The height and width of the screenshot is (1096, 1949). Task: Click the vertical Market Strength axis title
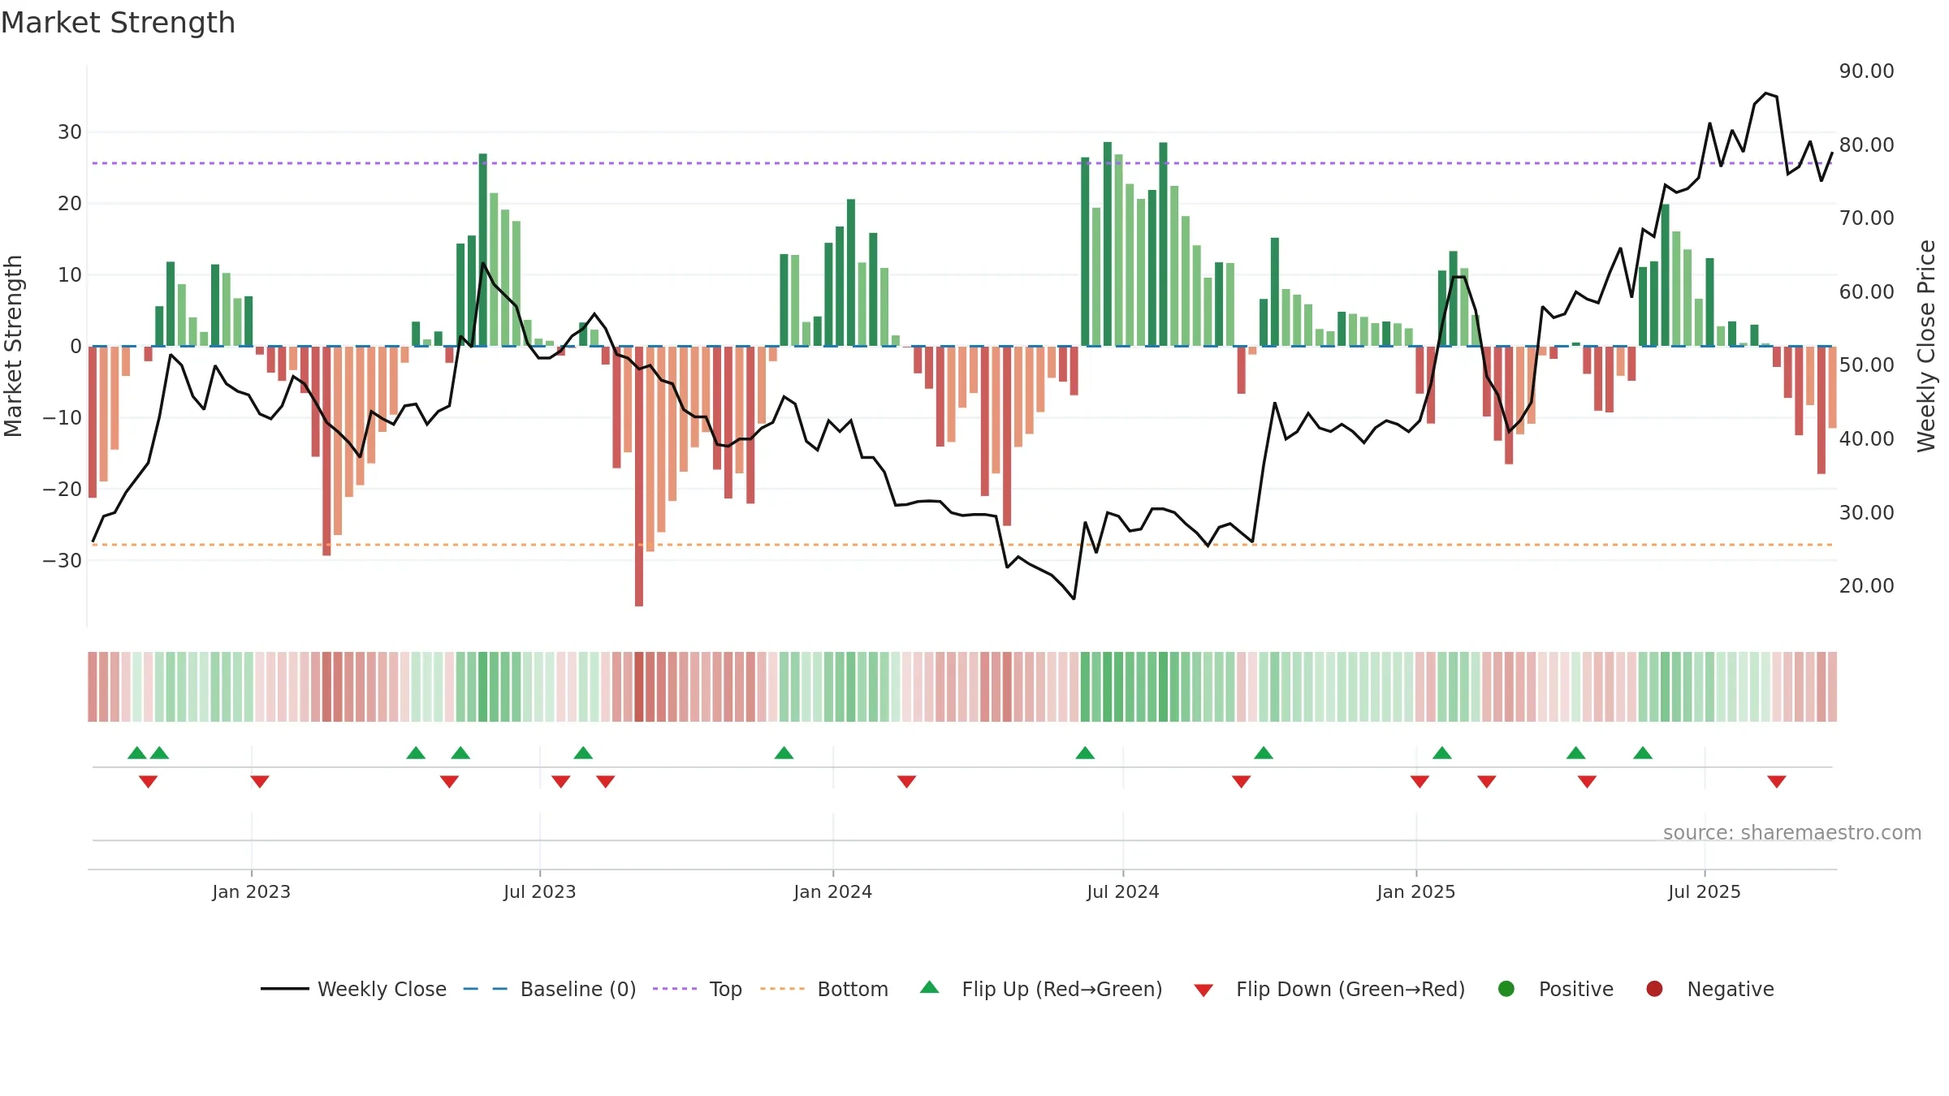pyautogui.click(x=13, y=346)
